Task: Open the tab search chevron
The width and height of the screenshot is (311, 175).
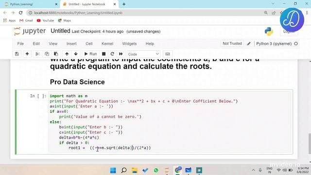Action: (x=273, y=3)
